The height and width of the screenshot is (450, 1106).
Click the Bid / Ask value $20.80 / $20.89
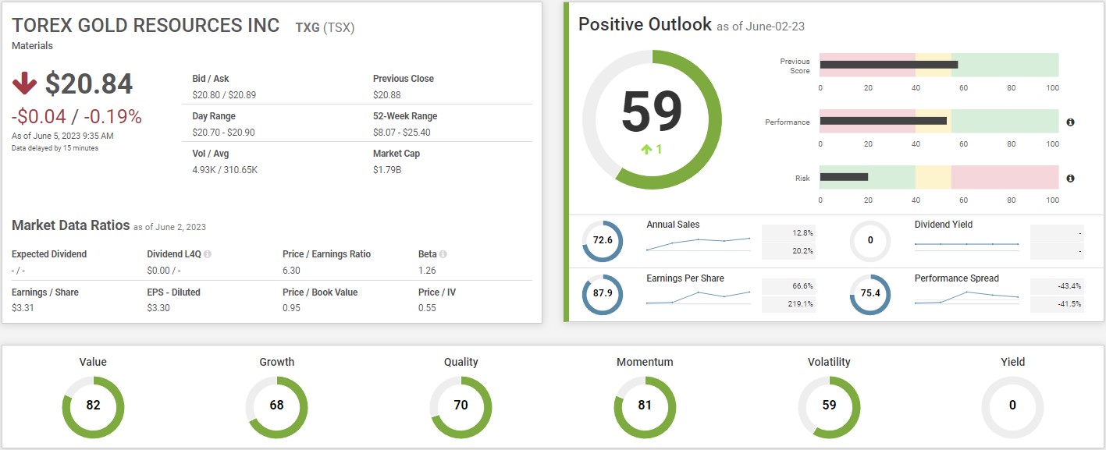click(224, 95)
